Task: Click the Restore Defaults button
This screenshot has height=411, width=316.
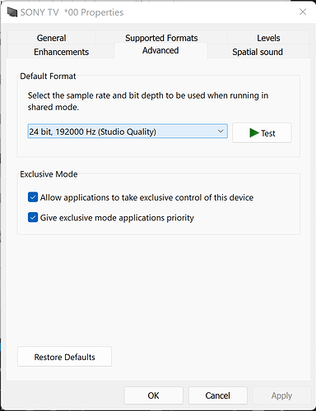Action: pyautogui.click(x=64, y=357)
